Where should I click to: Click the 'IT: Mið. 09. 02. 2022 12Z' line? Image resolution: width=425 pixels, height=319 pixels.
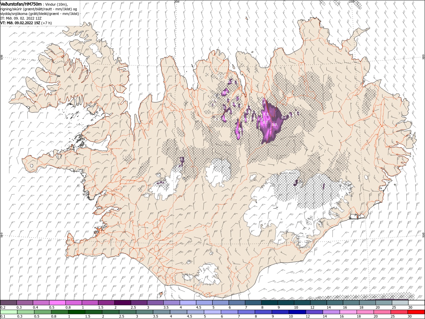click(x=21, y=18)
